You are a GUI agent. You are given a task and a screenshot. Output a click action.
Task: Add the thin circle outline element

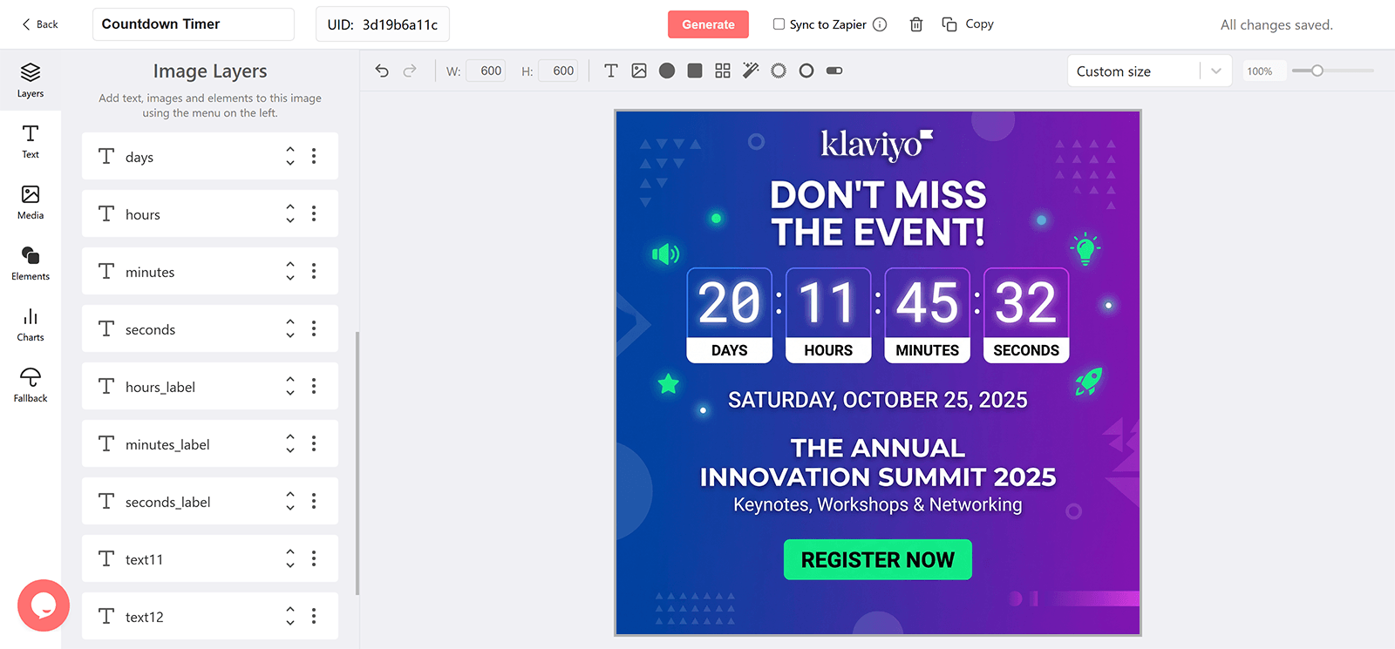pyautogui.click(x=806, y=71)
